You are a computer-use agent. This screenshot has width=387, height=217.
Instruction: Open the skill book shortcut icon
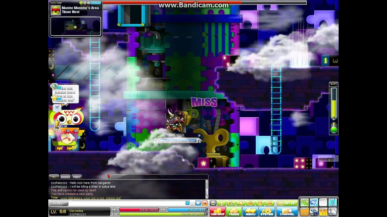[270, 203]
